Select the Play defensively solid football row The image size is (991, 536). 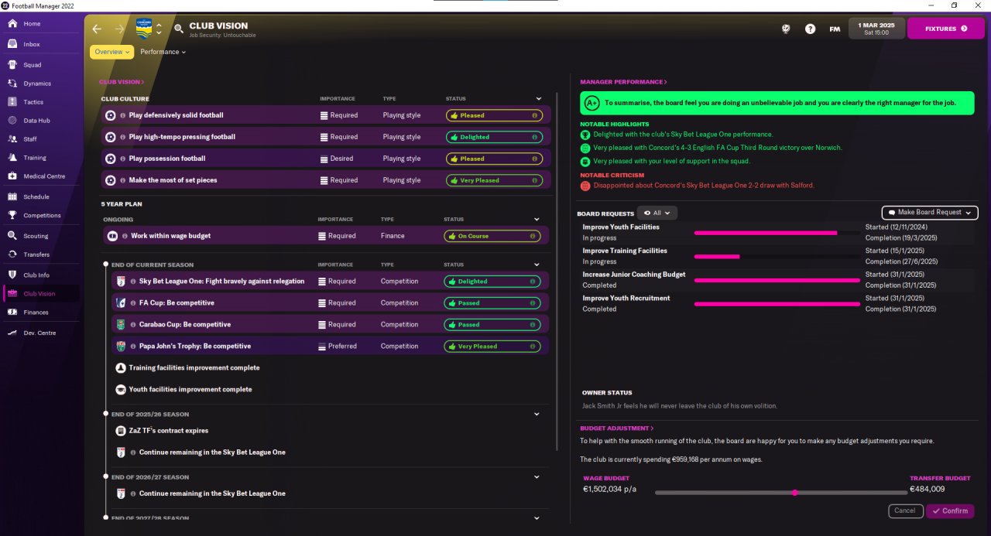click(x=326, y=115)
